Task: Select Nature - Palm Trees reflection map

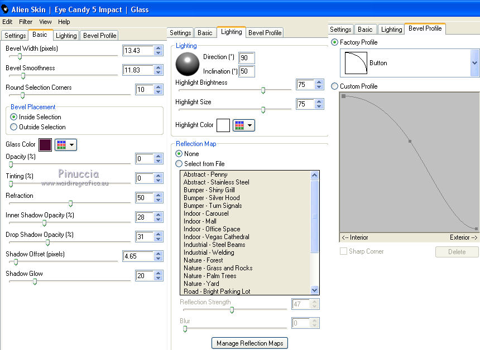Action: [x=210, y=276]
